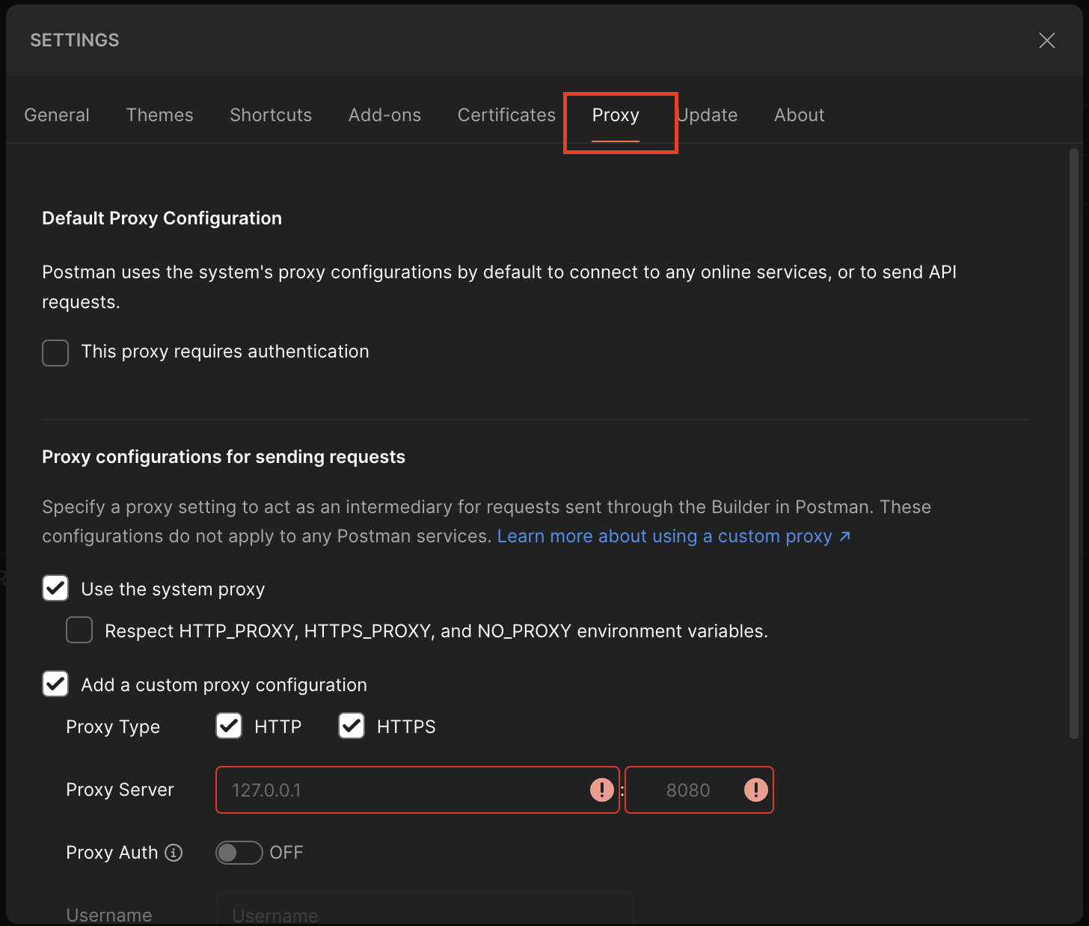Image resolution: width=1089 pixels, height=926 pixels.
Task: Turn on the Proxy Auth toggle
Action: pos(239,853)
